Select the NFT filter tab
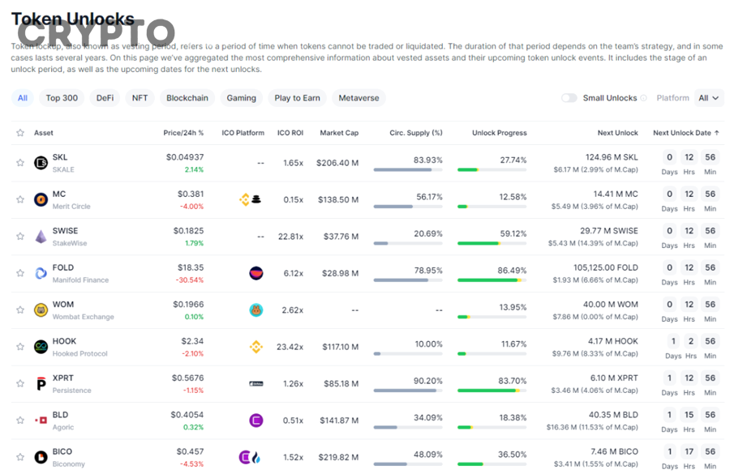Screen dimensions: 730x474 coord(140,98)
